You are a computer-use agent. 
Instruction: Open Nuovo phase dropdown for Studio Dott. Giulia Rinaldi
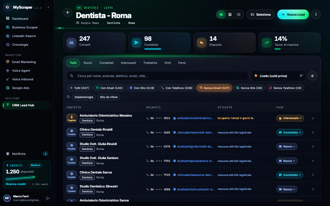[287, 147]
